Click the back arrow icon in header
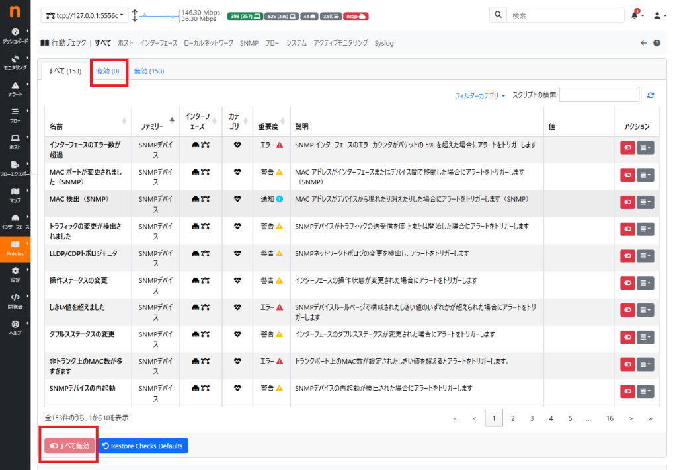The width and height of the screenshot is (677, 470). pos(644,43)
